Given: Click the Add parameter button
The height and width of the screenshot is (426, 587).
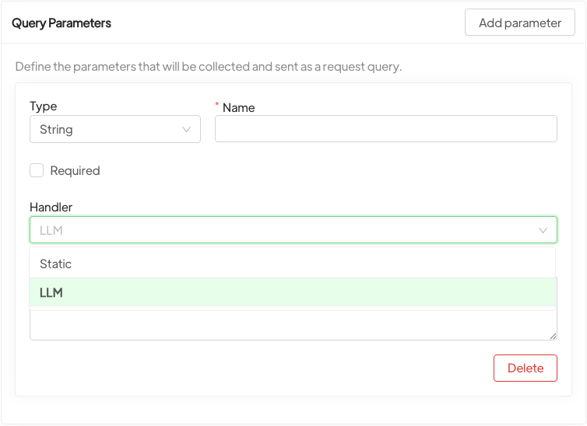Looking at the screenshot, I should point(519,23).
